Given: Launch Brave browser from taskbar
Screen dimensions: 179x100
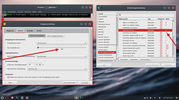Looking at the screenshot, I should coord(12,98).
